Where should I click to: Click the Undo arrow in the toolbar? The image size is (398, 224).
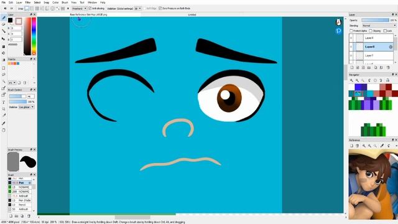click(5, 8)
